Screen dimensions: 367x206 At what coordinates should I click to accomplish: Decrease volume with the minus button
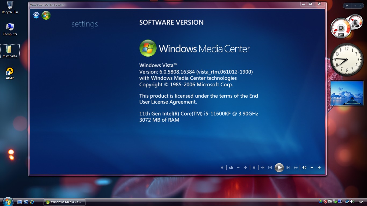312,168
